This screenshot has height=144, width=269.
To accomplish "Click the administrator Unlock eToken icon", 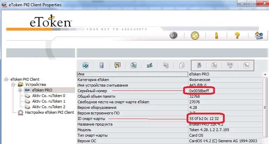I will coord(230,65).
